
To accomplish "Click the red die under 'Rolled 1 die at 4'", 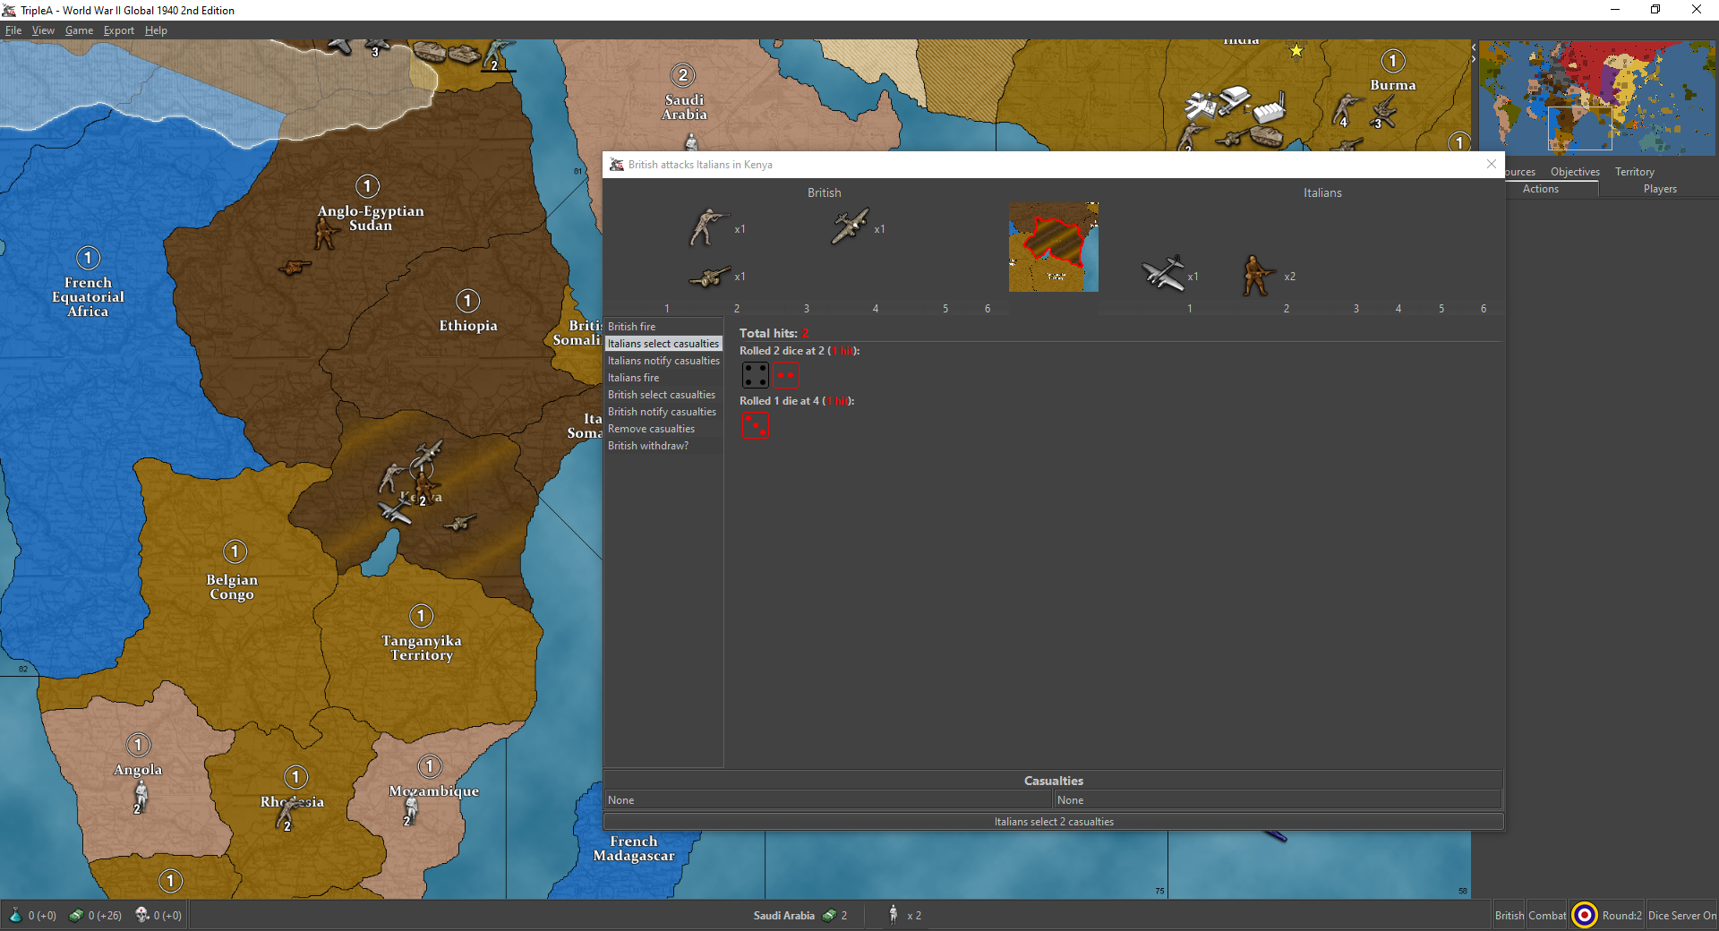I will coord(756,424).
